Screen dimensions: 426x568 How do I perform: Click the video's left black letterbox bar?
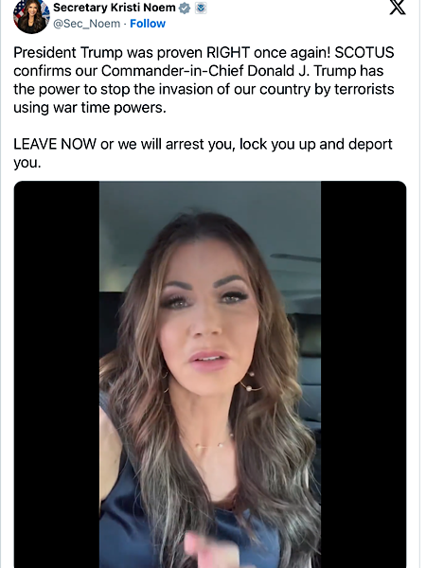57,375
